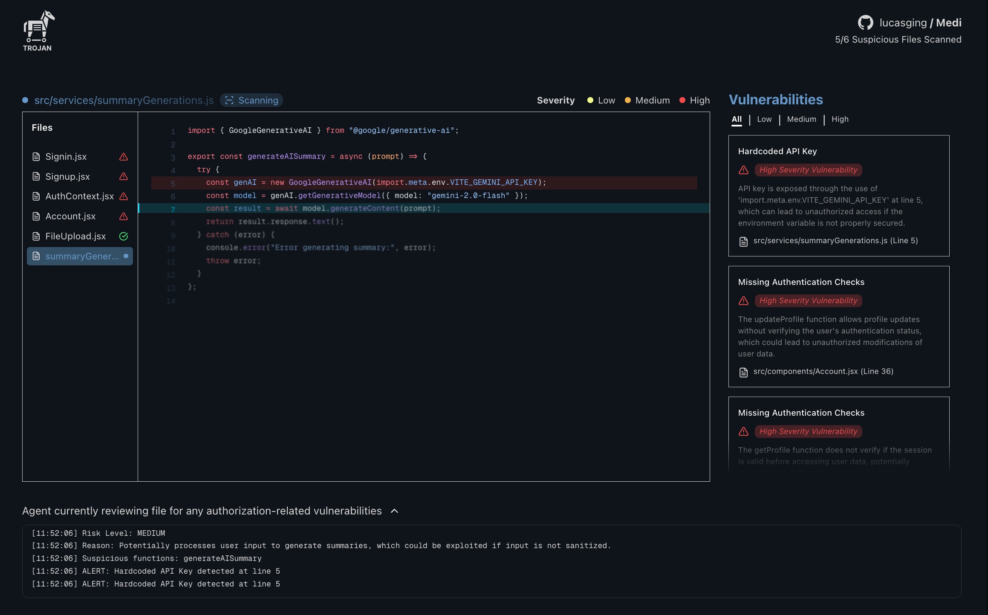Click the warning icon next to Signin.jsx
Screen dimensions: 988x615
coord(124,157)
